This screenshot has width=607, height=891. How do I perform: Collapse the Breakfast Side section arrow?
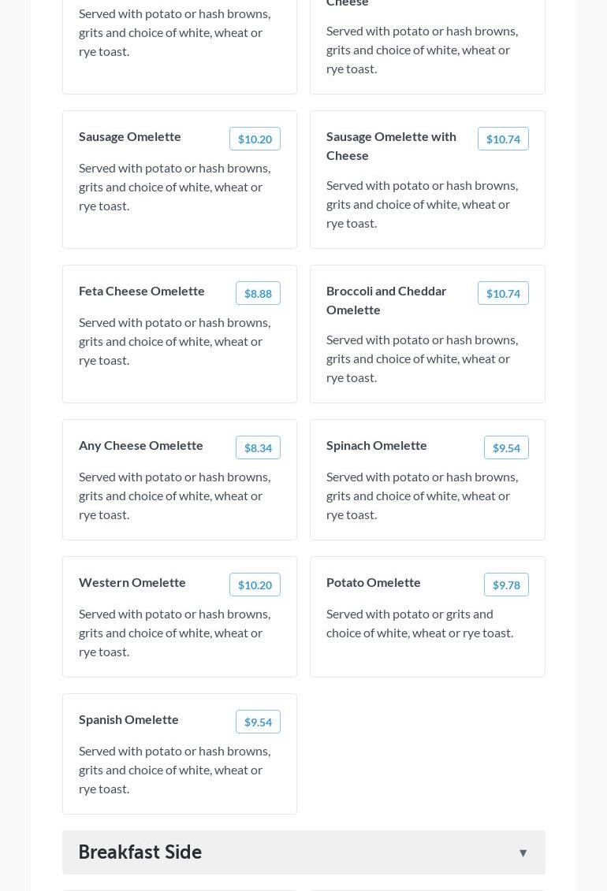523,852
